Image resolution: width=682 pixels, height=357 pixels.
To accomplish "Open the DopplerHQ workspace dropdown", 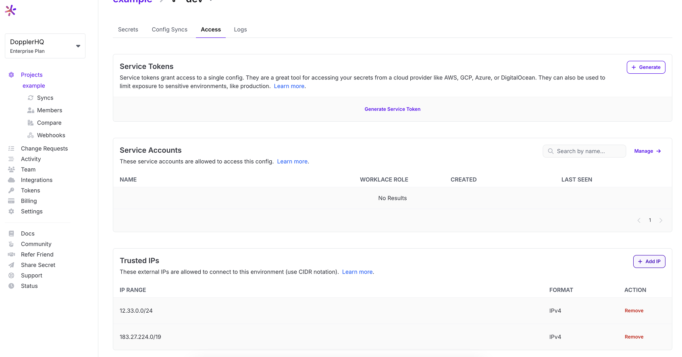I will coord(45,46).
